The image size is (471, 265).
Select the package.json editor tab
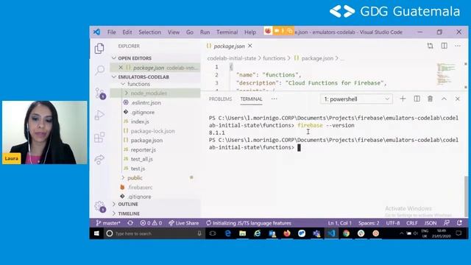(x=229, y=46)
